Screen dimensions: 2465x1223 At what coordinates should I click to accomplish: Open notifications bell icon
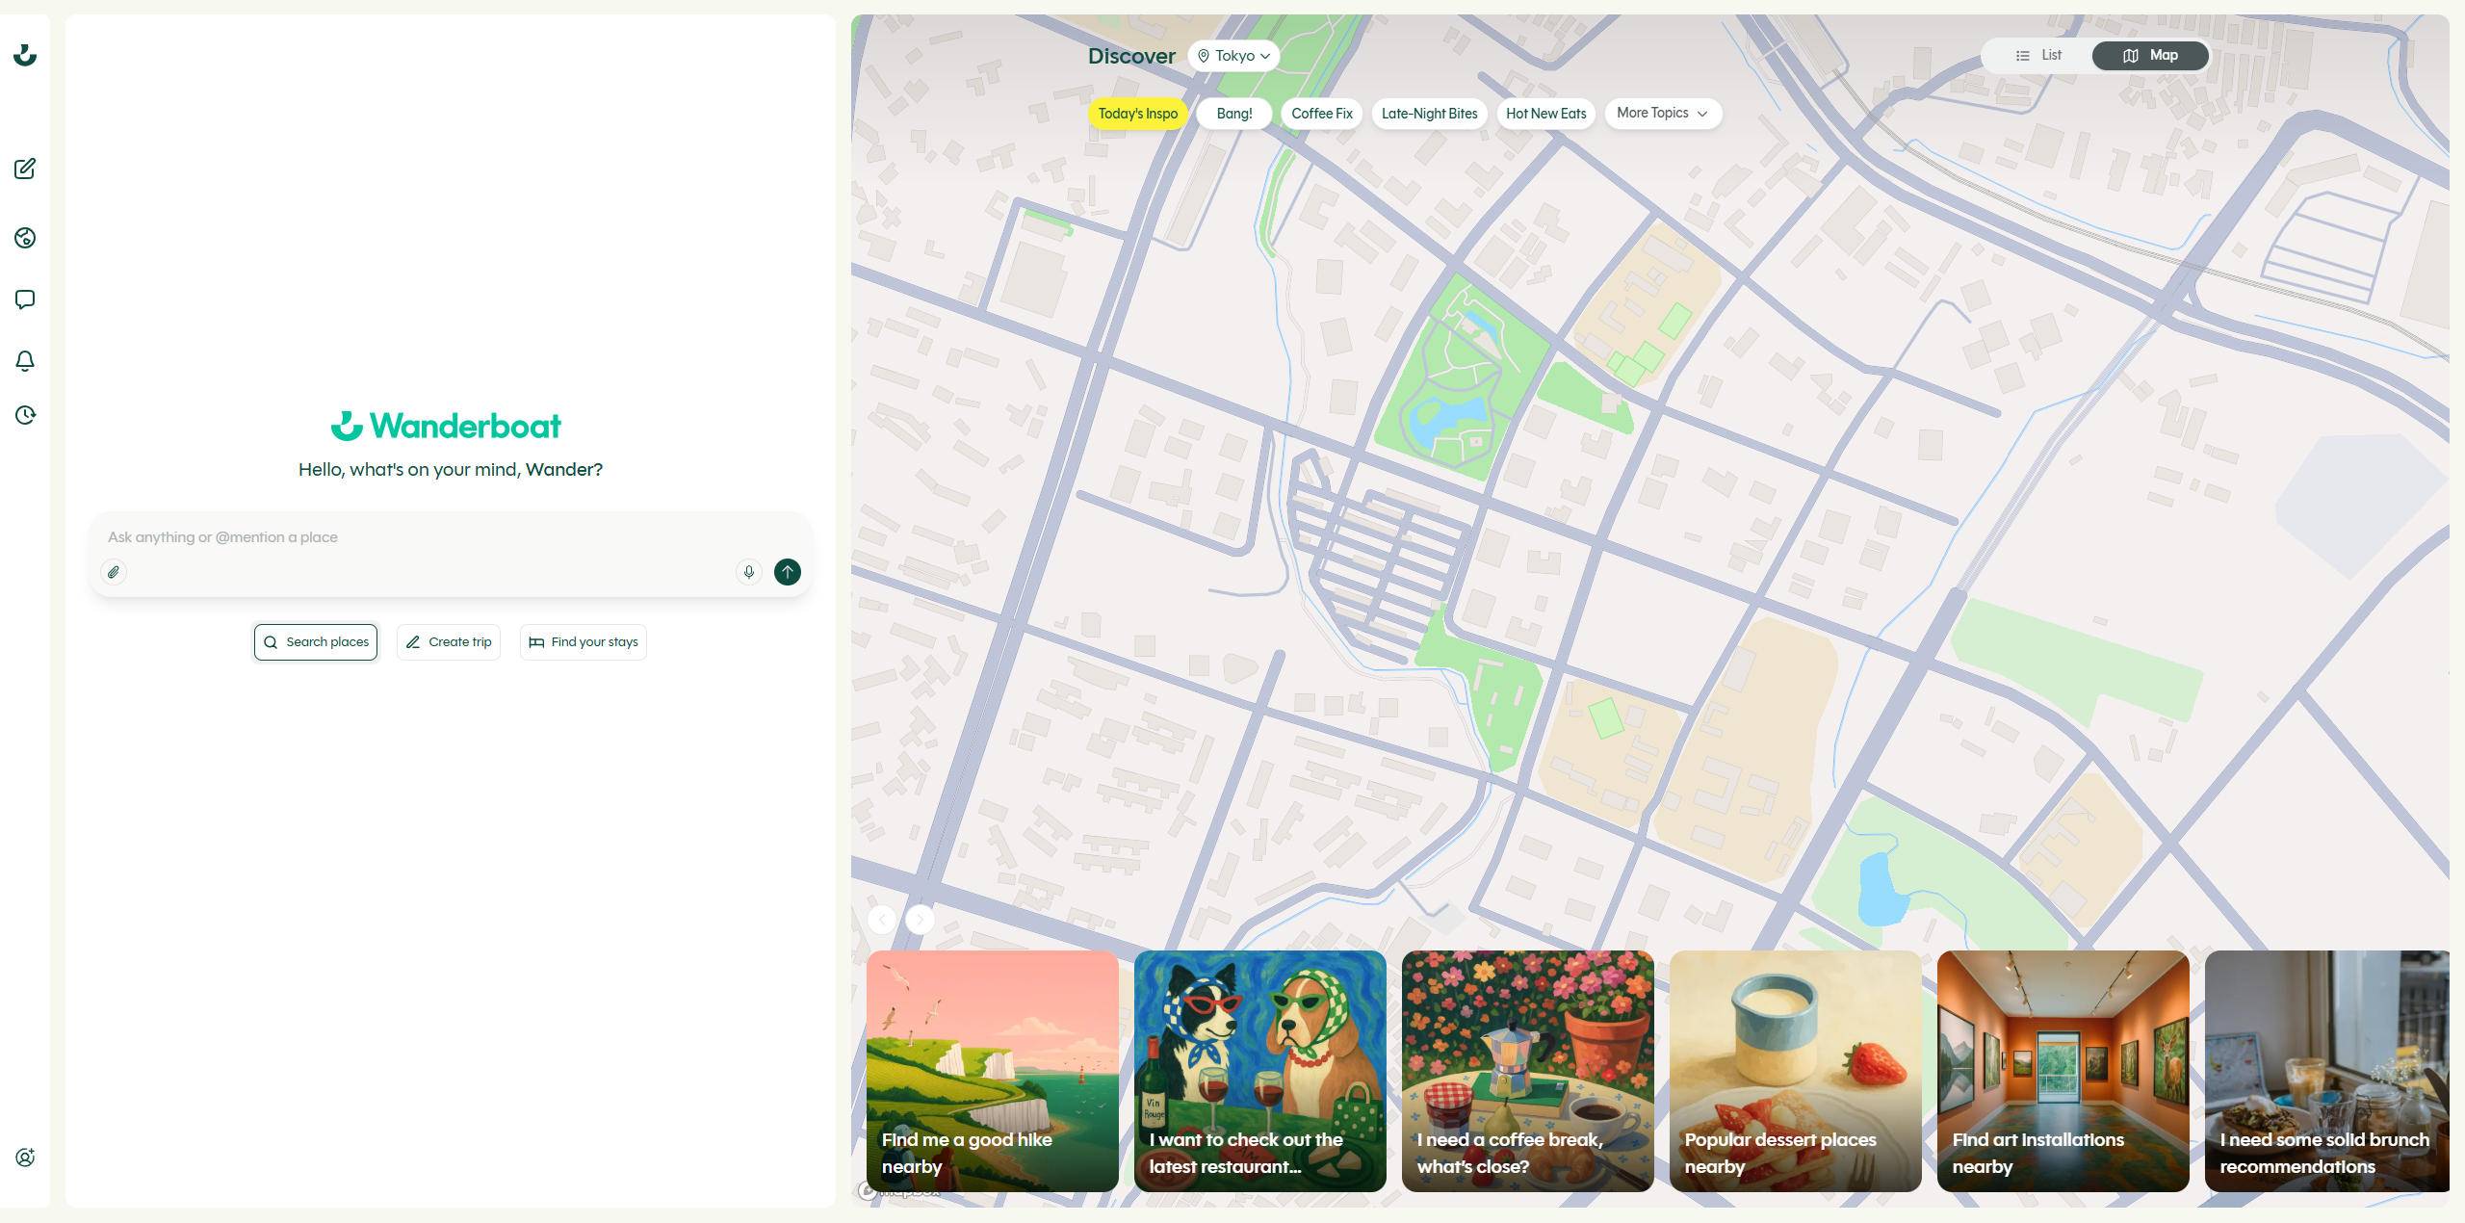coord(25,361)
